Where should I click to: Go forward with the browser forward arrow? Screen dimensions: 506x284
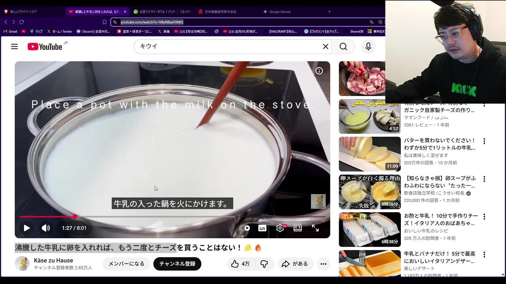click(13, 22)
